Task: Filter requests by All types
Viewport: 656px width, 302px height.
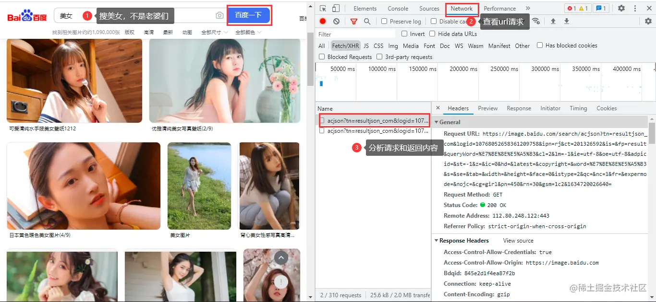Action: point(322,46)
